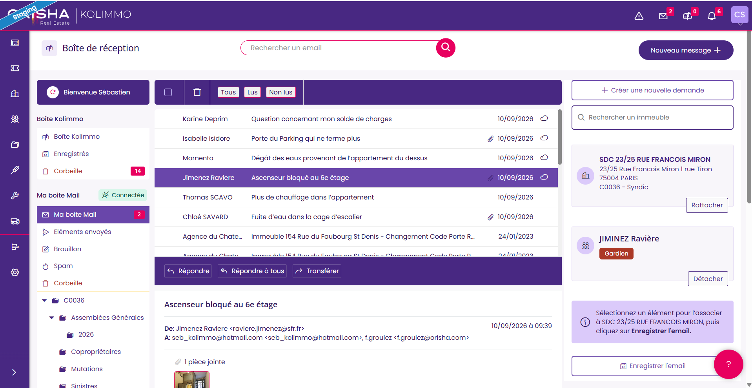752x388 pixels.
Task: Click the Transférer button
Action: pyautogui.click(x=317, y=271)
